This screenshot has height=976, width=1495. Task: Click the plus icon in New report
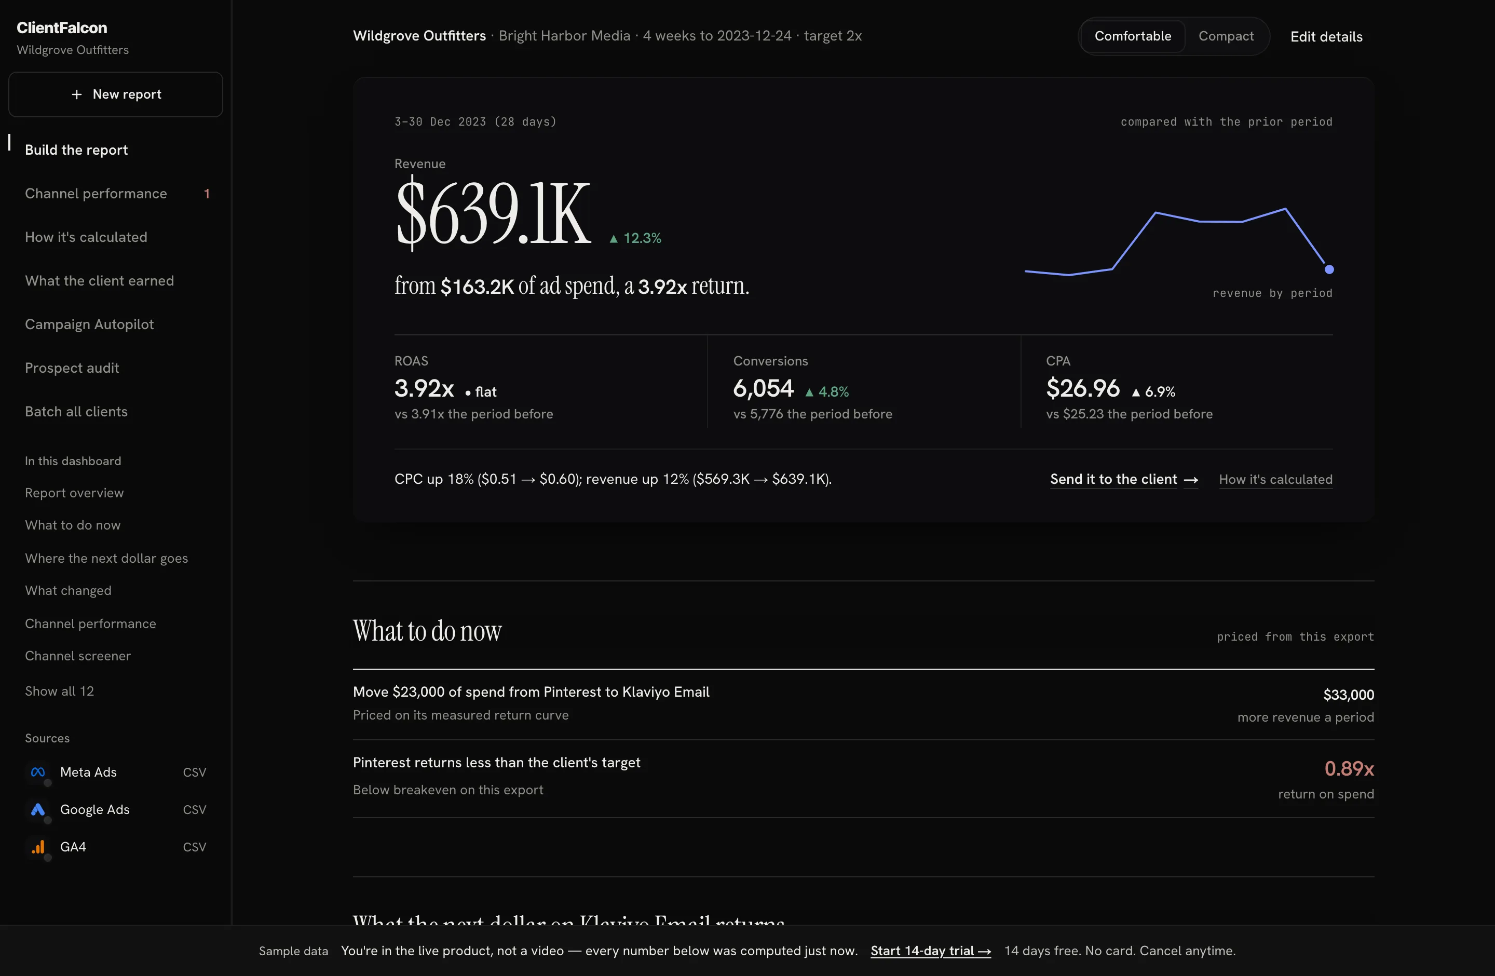click(77, 94)
